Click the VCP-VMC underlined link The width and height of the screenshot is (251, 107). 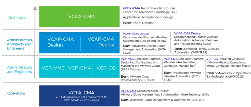(128, 59)
